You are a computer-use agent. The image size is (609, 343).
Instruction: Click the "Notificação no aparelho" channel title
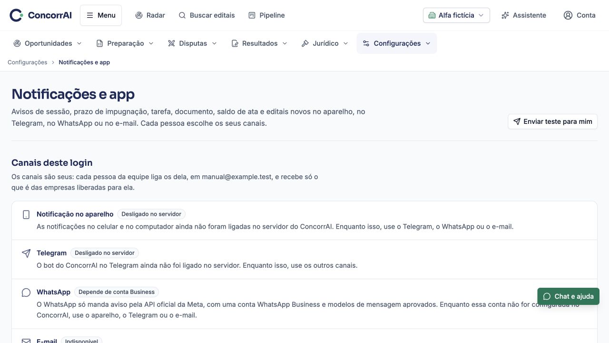[75, 214]
